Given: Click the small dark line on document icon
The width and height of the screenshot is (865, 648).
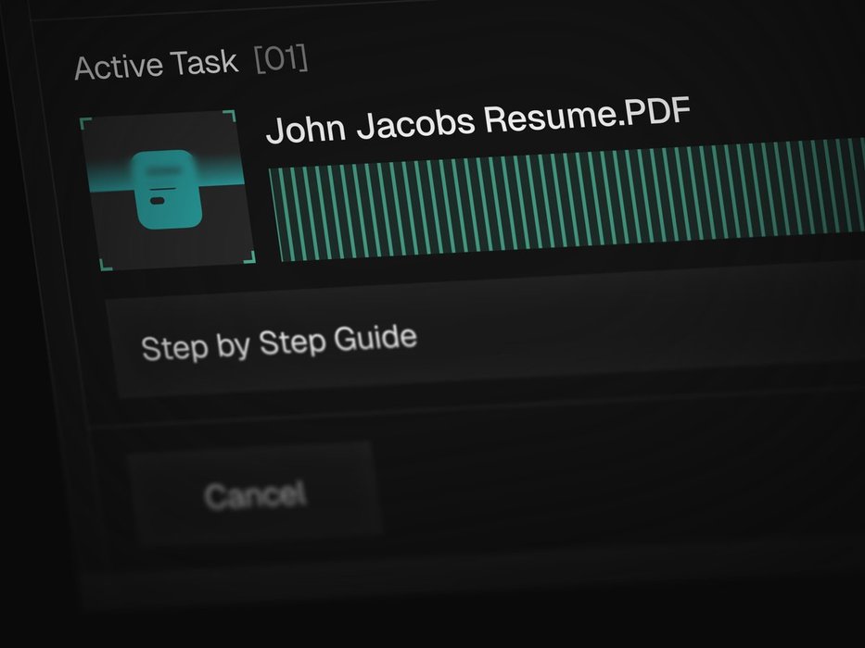Looking at the screenshot, I should point(158,198).
